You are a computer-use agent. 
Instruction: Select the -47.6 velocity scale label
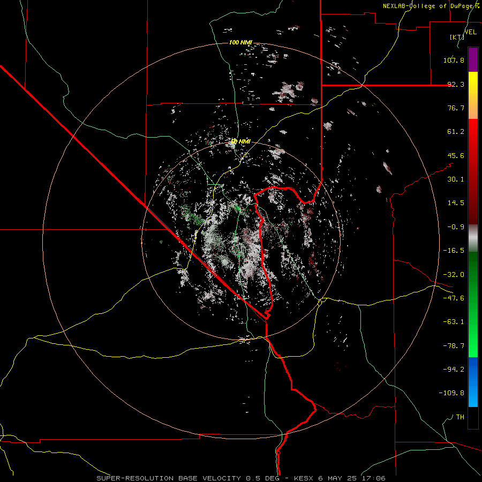[x=454, y=298]
